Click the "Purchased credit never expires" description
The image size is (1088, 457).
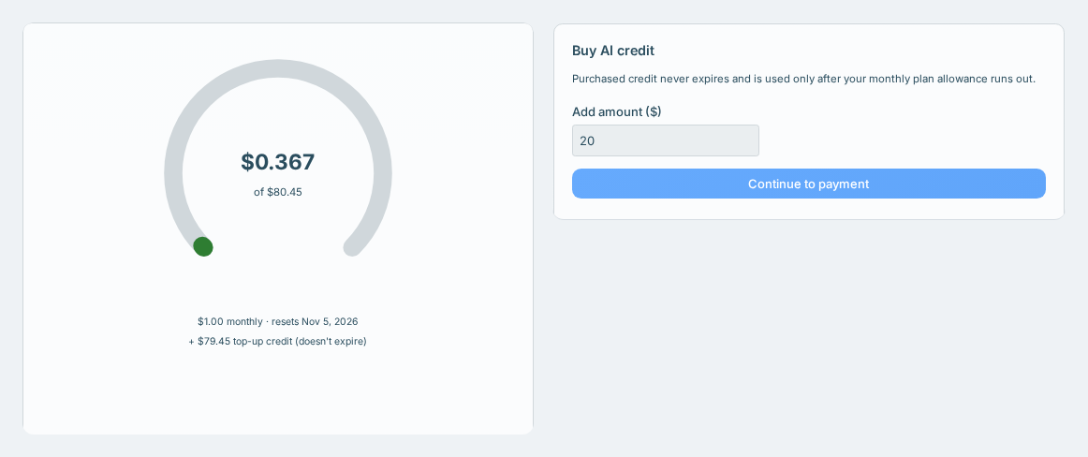pos(803,79)
